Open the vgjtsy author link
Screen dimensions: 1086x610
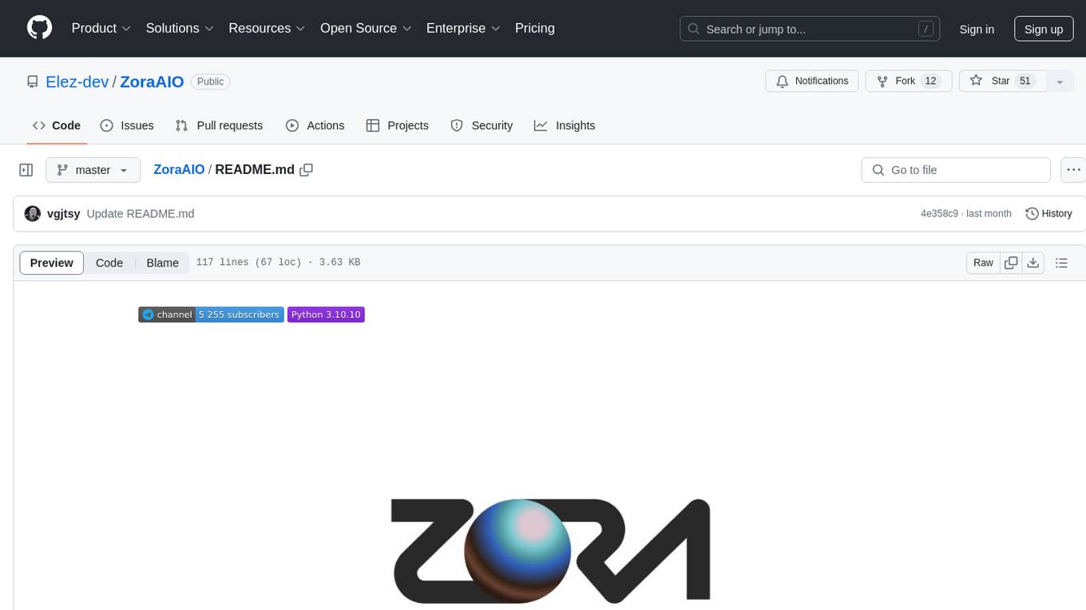pyautogui.click(x=64, y=213)
